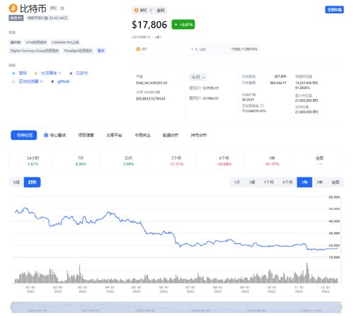Viewport: 354px width, 316px height.
Task: Open the today price-range dropdown
Action: [x=198, y=77]
